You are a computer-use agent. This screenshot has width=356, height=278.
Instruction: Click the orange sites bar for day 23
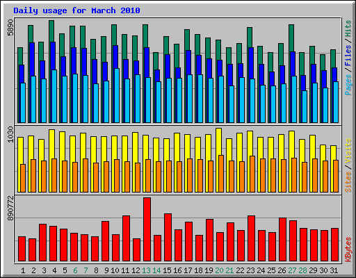point(252,174)
